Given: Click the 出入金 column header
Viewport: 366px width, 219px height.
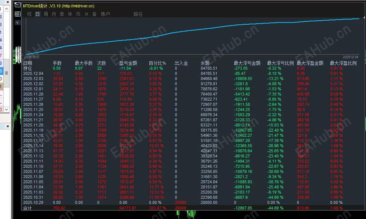Looking at the screenshot, I should pos(182,63).
